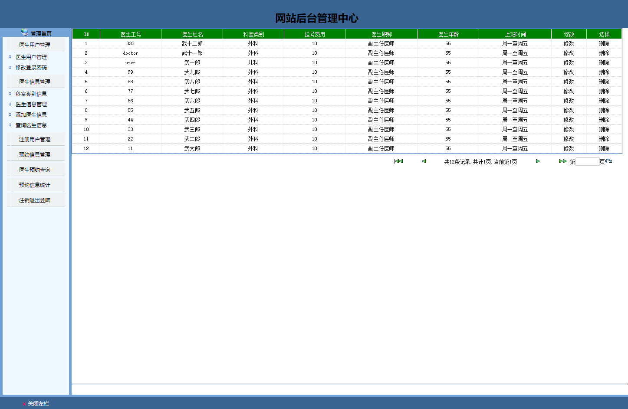
Task: Click 修改 for doctor 武十二郎
Action: (x=569, y=43)
